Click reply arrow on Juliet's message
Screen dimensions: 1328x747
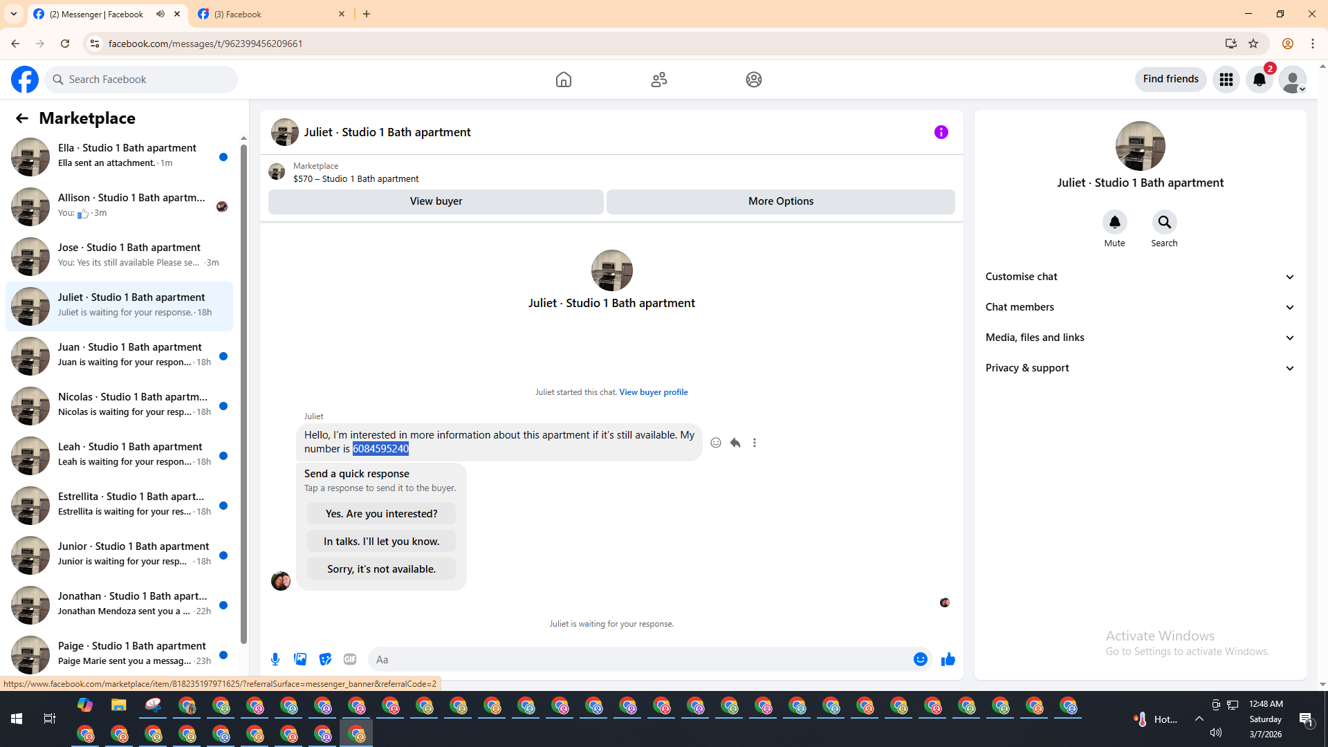735,443
